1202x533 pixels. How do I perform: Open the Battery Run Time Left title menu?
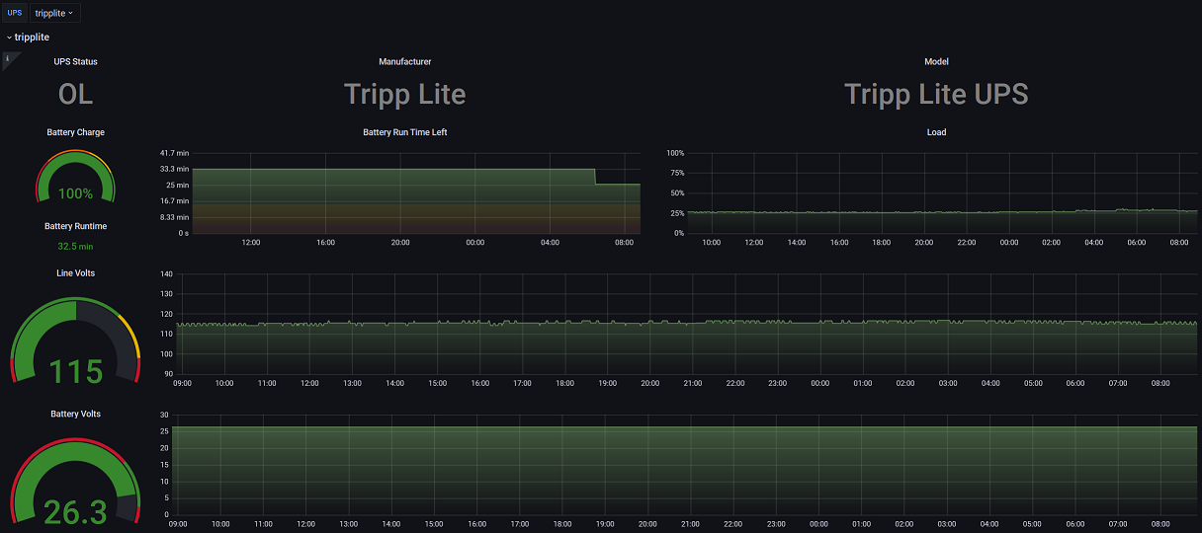tap(405, 132)
